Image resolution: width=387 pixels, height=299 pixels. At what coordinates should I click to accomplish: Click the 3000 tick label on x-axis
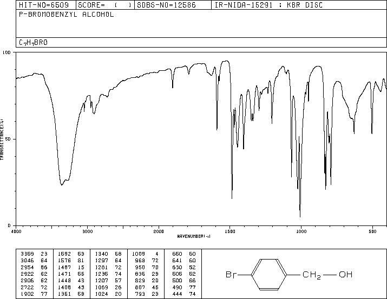(x=88, y=231)
